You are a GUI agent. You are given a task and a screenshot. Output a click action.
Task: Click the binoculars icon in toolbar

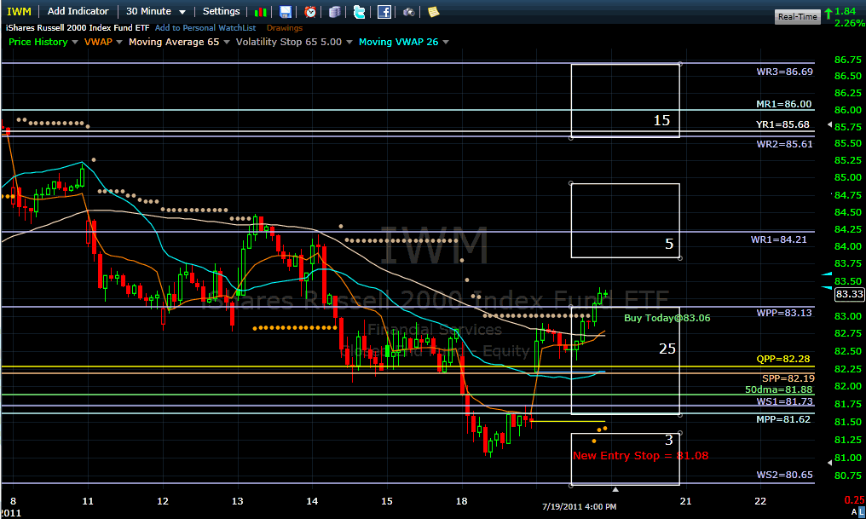click(x=409, y=12)
